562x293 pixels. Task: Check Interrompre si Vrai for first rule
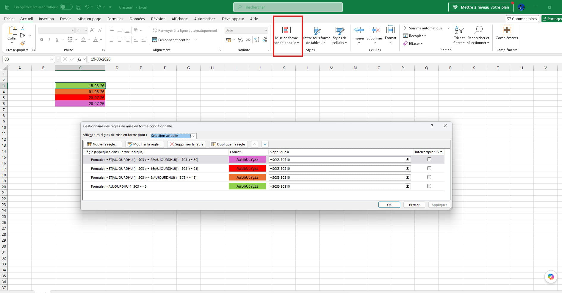click(x=429, y=159)
